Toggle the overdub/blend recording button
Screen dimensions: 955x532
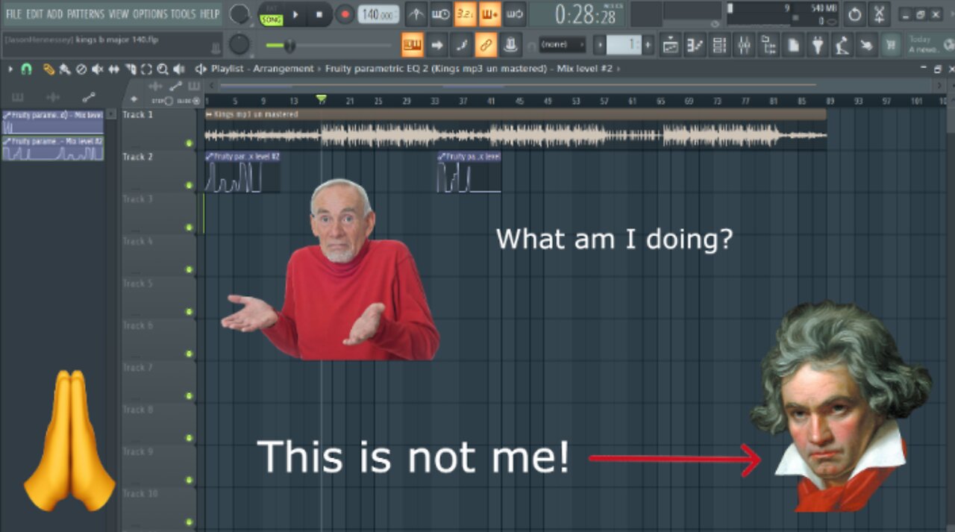tap(489, 14)
